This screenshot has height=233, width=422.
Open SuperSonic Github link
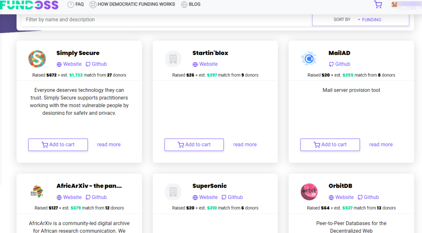232,197
